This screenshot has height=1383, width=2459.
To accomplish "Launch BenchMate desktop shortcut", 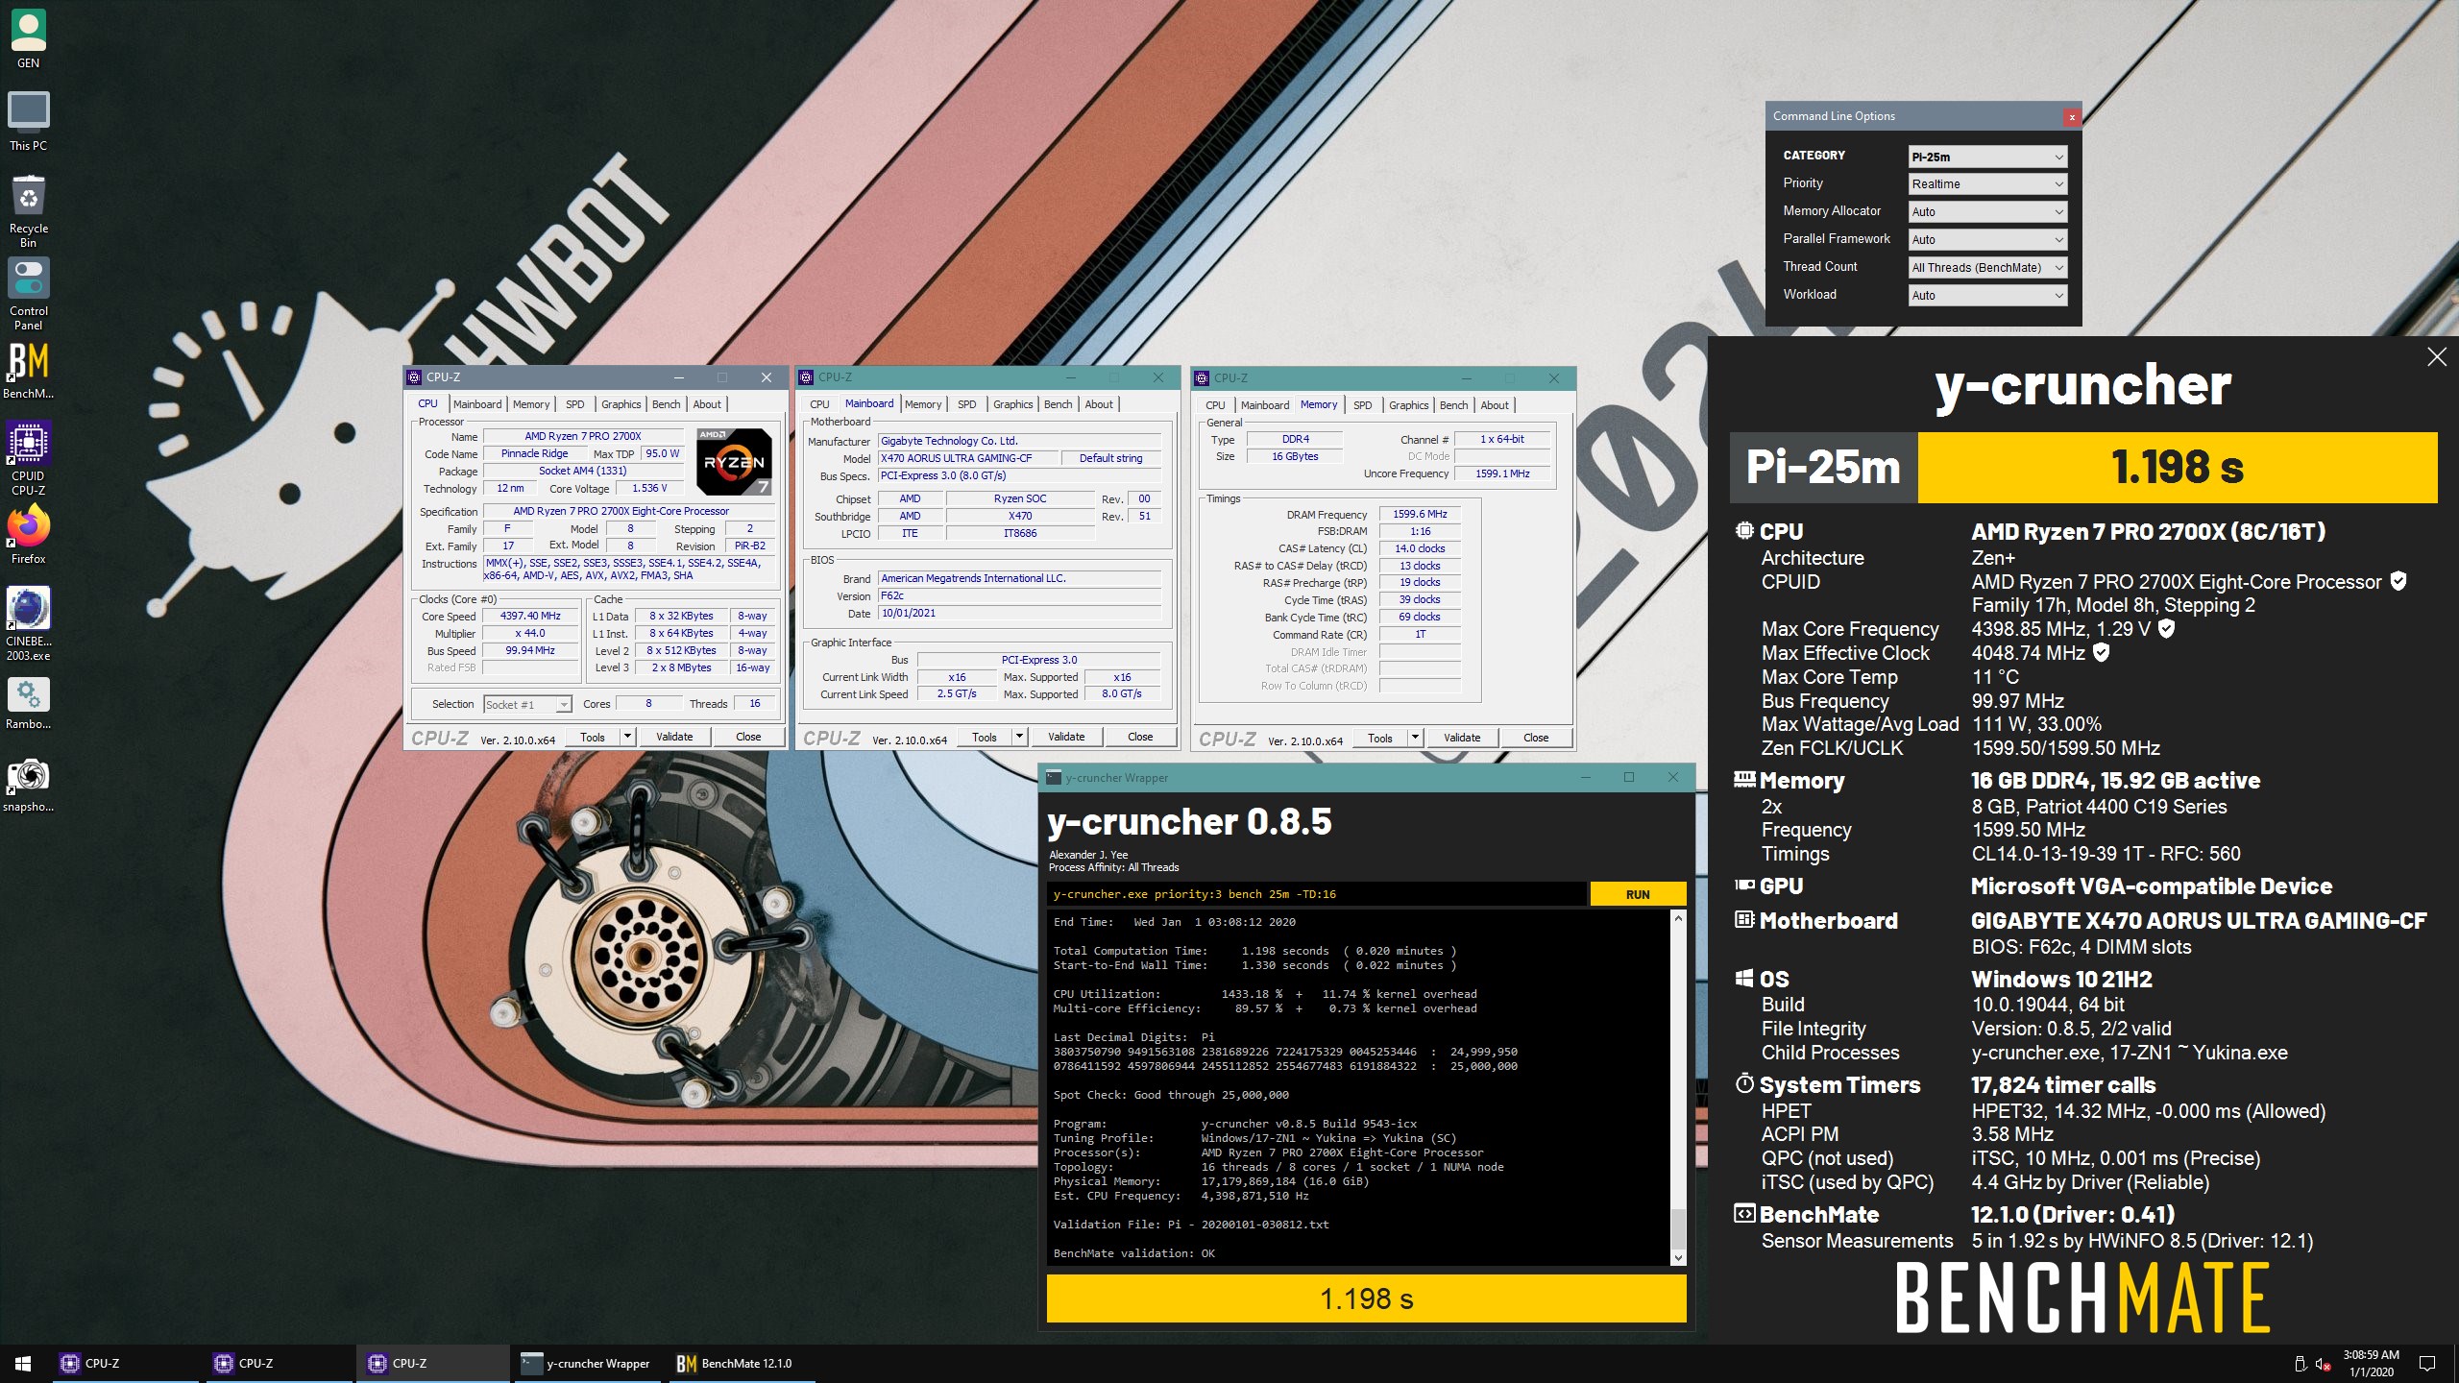I will 28,371.
